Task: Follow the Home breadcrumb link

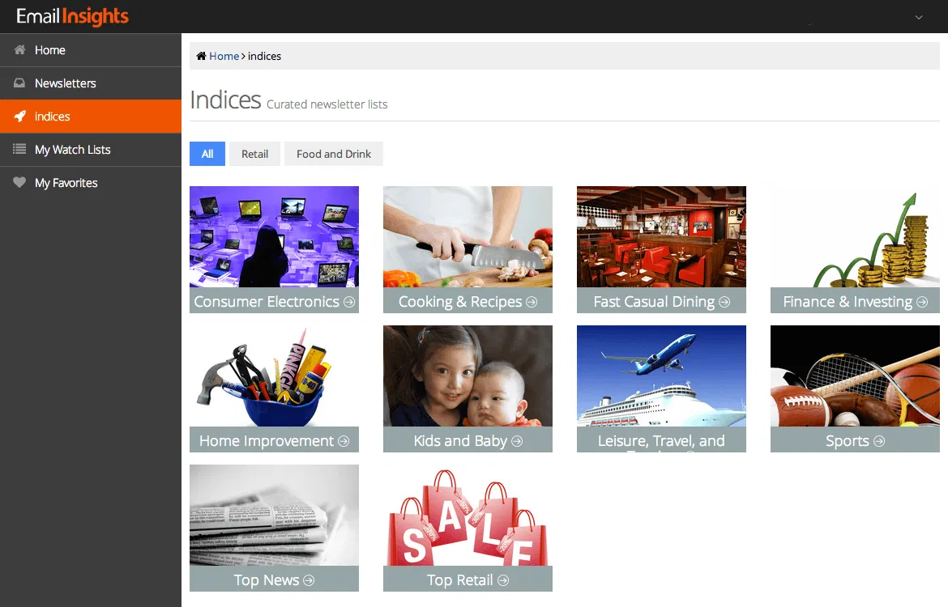Action: pos(224,57)
